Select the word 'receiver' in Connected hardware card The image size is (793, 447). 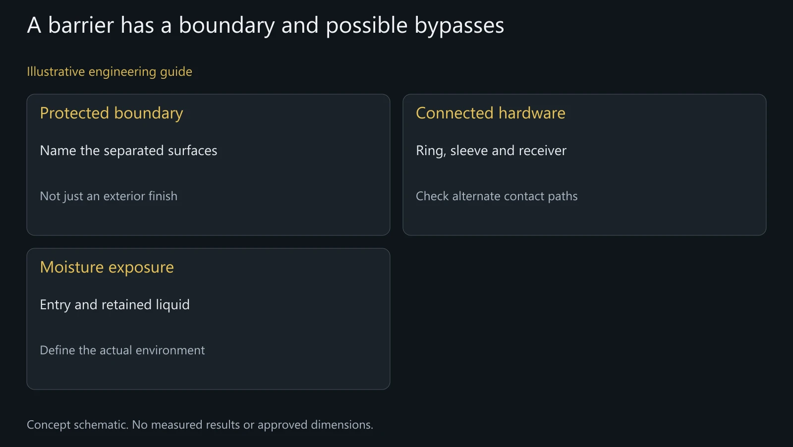(542, 151)
